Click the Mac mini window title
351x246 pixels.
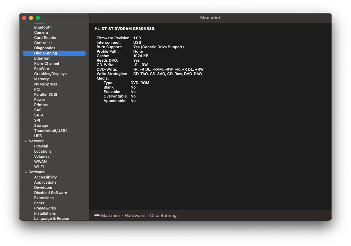point(210,18)
